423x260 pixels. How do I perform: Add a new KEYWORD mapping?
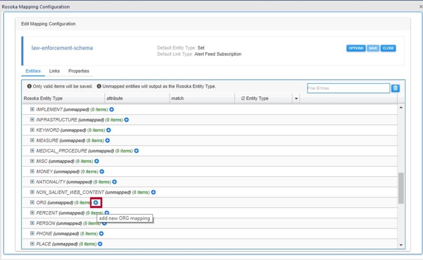coord(109,130)
